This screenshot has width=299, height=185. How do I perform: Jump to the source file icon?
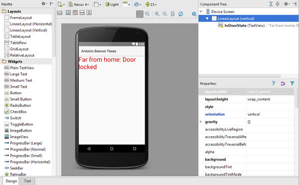(172, 14)
